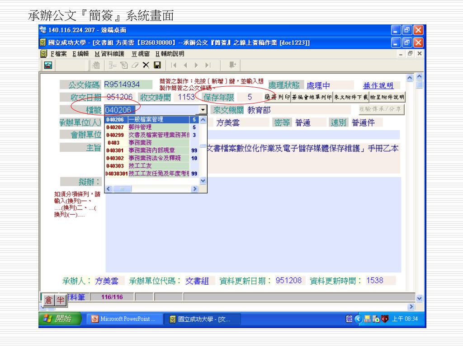Click the 來文附件下載 button
The image size is (463, 347).
click(351, 97)
